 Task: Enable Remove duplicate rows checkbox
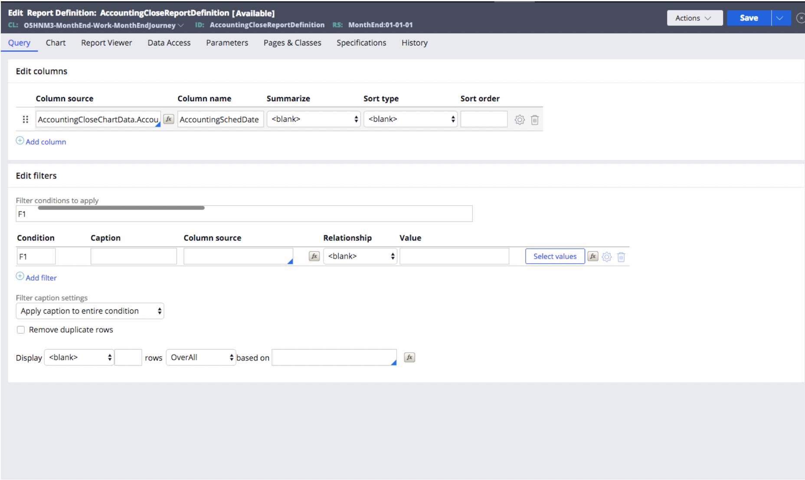(21, 330)
